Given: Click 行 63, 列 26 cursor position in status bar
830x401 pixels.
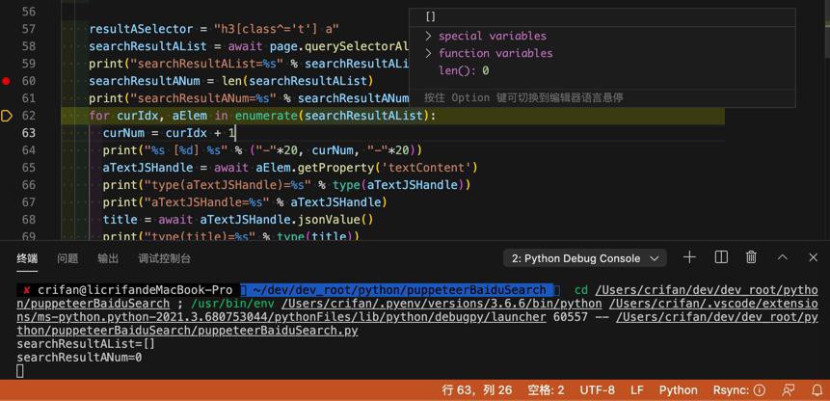Looking at the screenshot, I should pyautogui.click(x=477, y=390).
